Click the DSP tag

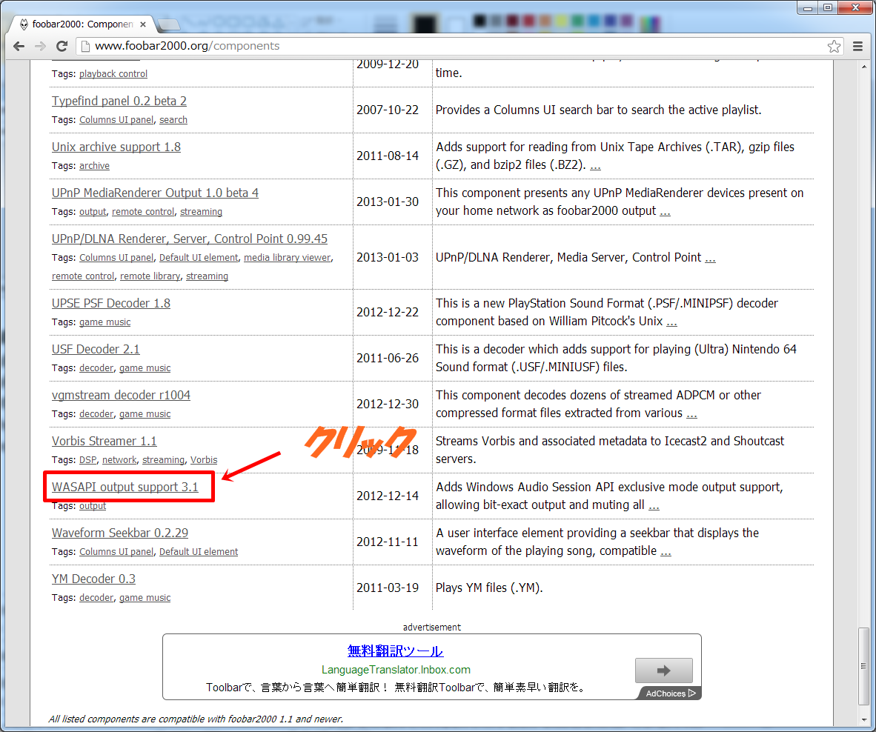87,459
